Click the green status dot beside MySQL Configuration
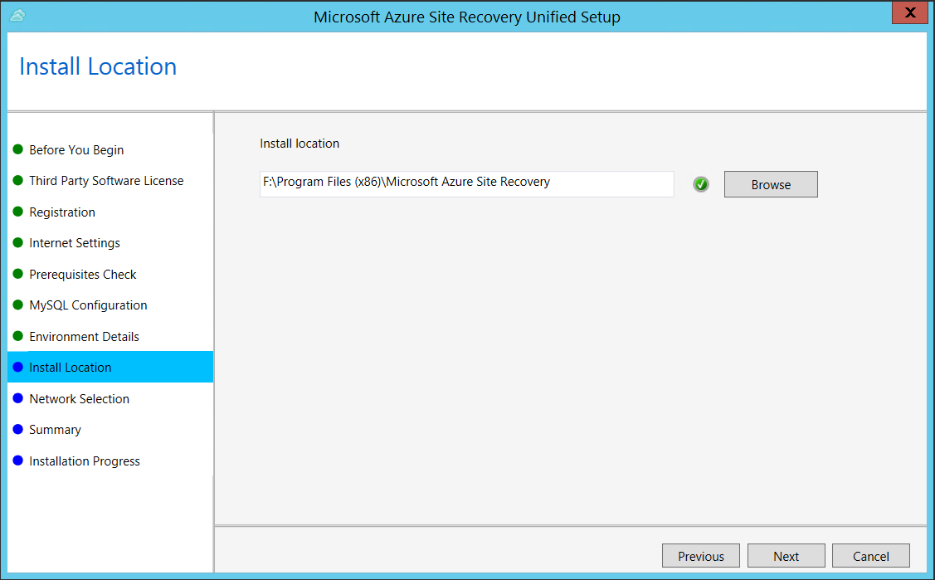935x580 pixels. coord(18,305)
